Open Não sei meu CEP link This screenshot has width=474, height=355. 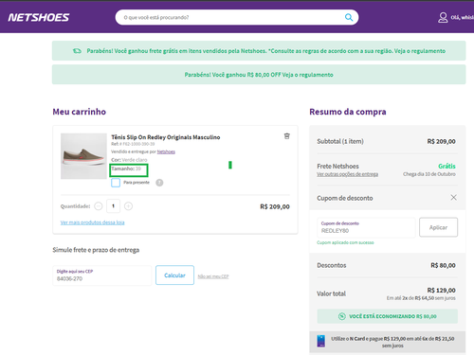tap(213, 276)
